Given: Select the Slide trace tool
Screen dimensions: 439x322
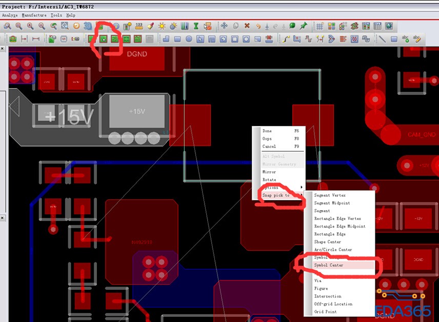Looking at the screenshot, I should [x=297, y=39].
